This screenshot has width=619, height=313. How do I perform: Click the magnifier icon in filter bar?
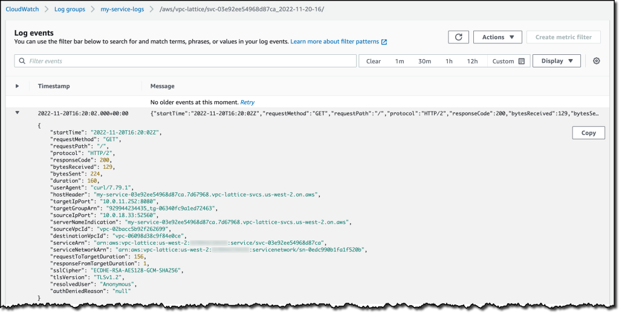[x=22, y=61]
